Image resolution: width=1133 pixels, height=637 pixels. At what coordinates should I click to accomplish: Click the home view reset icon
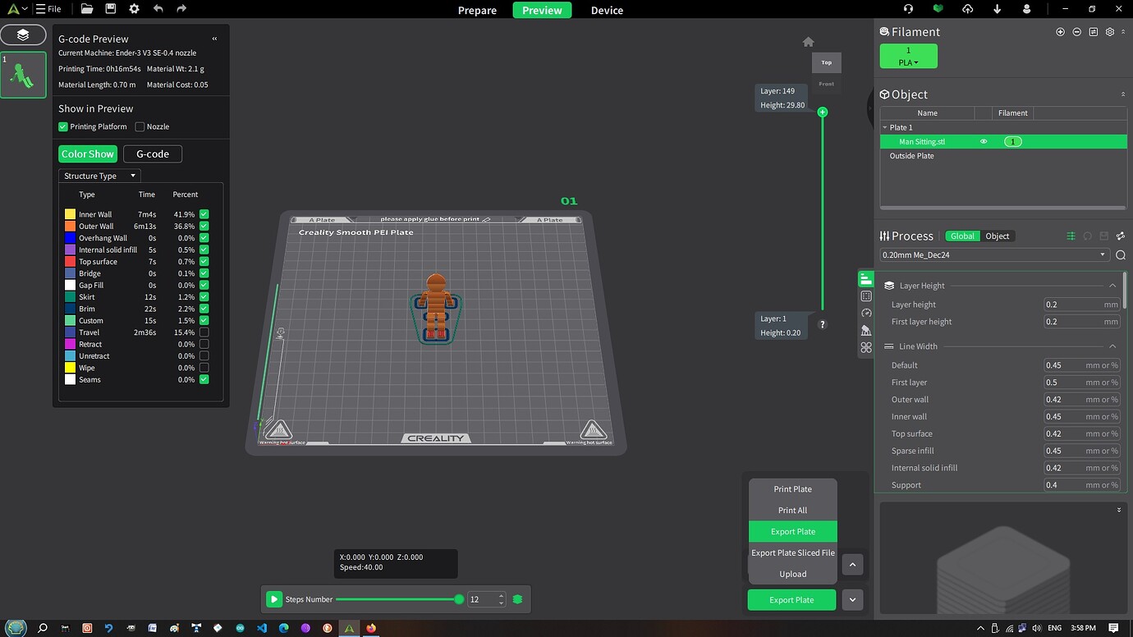[808, 42]
